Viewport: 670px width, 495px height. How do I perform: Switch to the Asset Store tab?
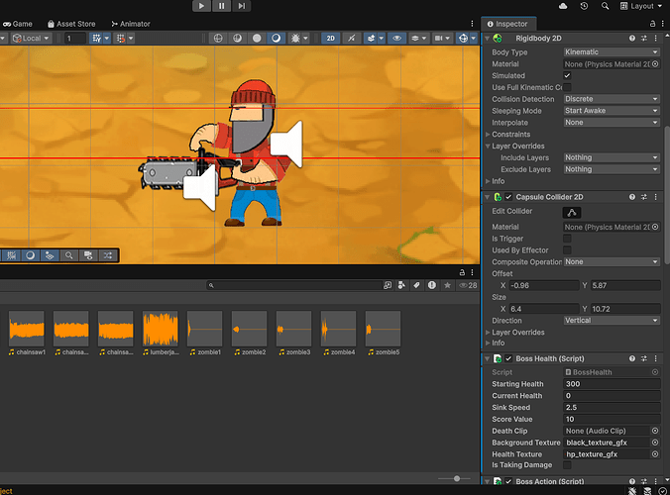pyautogui.click(x=70, y=23)
